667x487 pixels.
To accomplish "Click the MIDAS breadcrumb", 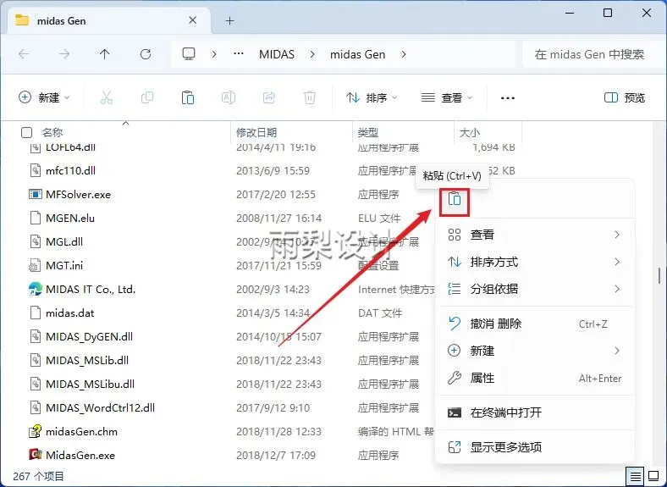I will [277, 54].
